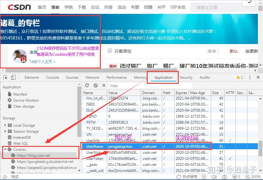Screen dimensions: 263x180
Task: Select the UserToken cookie row
Action: [x=170, y=158]
